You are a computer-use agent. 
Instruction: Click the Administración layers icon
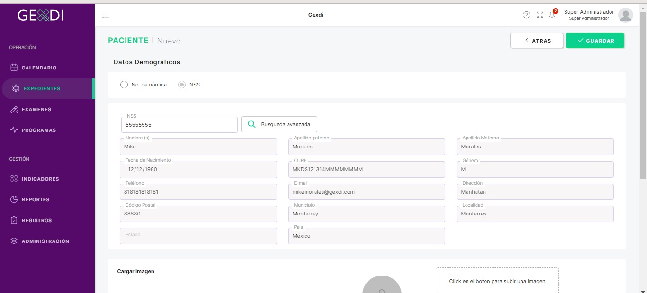click(14, 241)
